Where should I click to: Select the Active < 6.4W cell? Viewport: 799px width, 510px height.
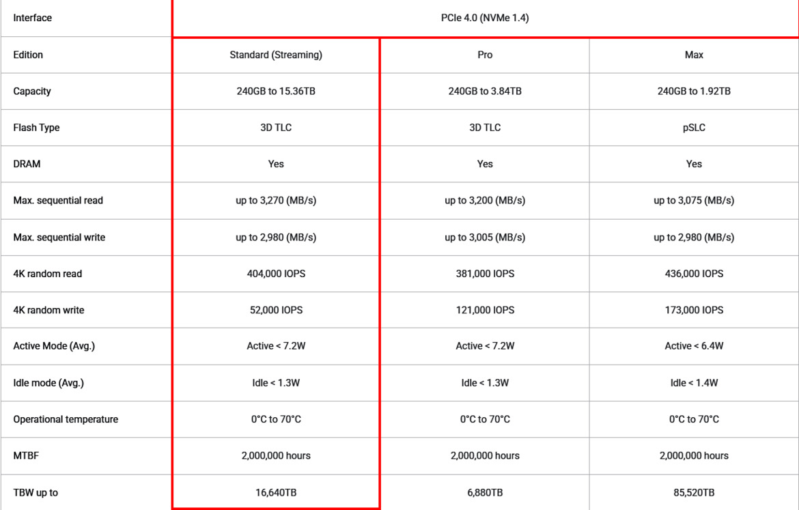tap(694, 346)
